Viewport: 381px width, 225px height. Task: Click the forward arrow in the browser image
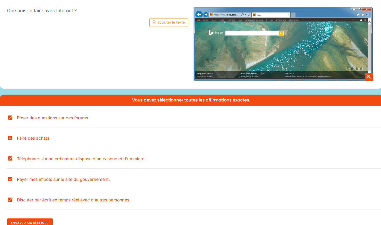tap(206, 14)
